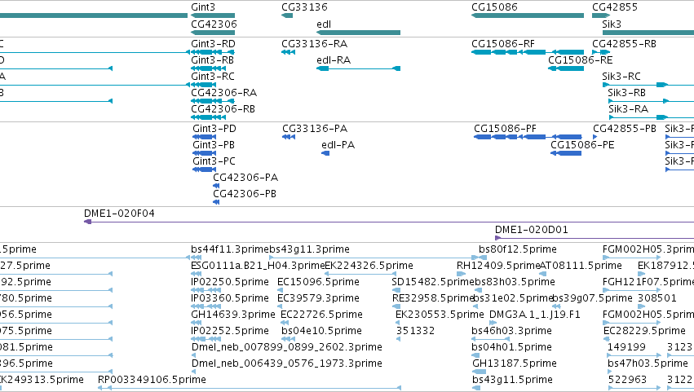694x392 pixels.
Task: Click the DME1-020D01 clone feature
Action: pyautogui.click(x=595, y=238)
